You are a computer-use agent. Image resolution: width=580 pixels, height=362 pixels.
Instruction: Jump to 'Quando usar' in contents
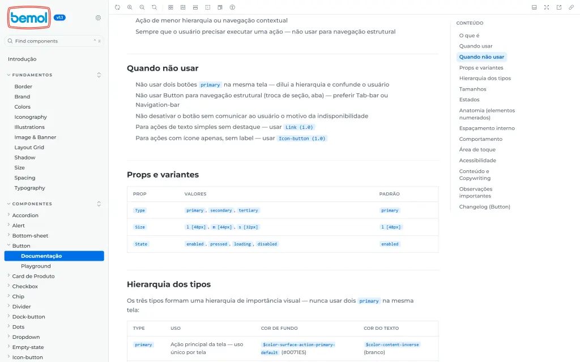click(x=476, y=46)
